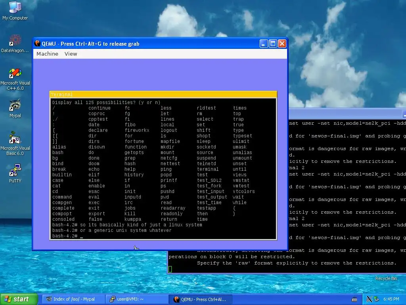Viewport: 406px width, 305px height.
Task: Click the 'mapfile' command entry
Action: [170, 141]
